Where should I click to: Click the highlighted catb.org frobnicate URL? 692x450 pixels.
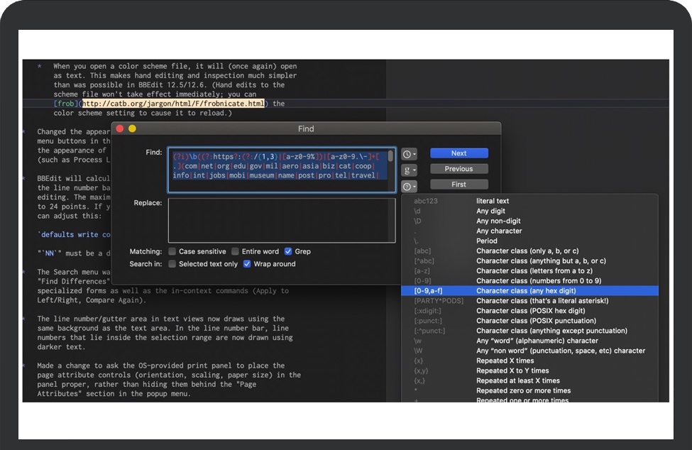173,104
